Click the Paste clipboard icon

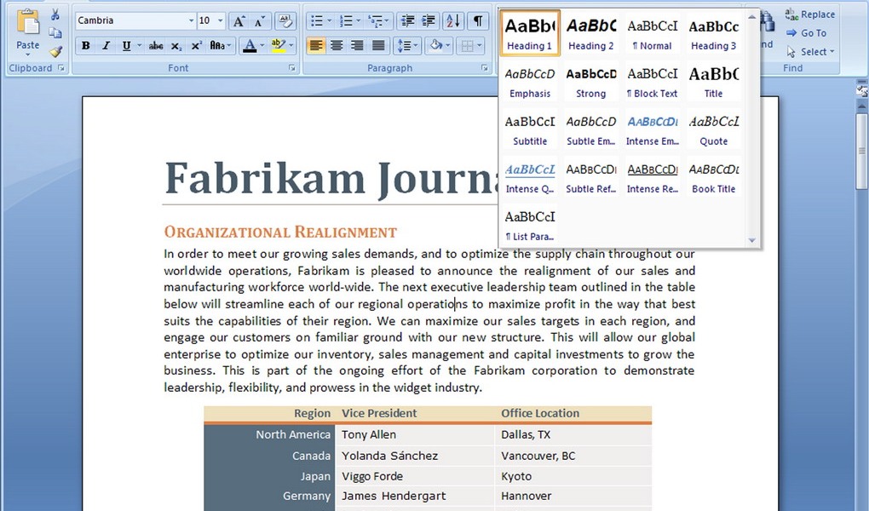click(27, 23)
